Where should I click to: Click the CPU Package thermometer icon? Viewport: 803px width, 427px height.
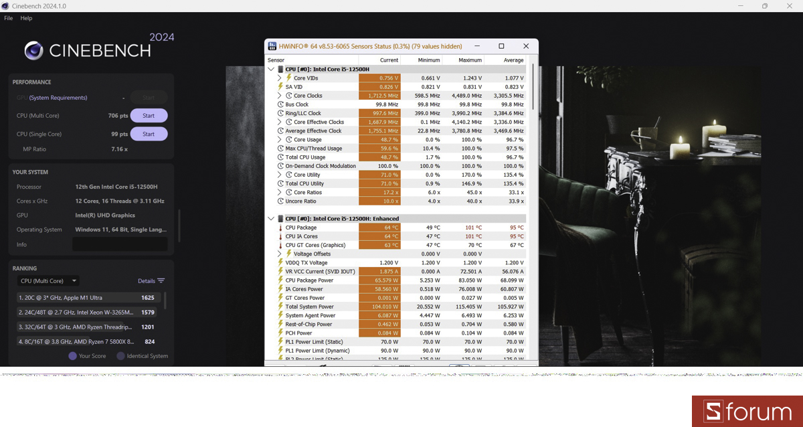(281, 228)
